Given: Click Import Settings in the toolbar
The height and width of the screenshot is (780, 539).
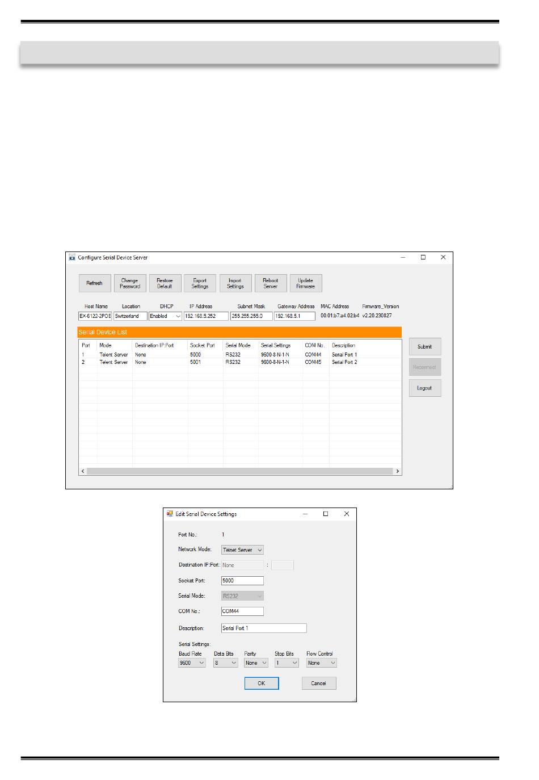Looking at the screenshot, I should point(235,283).
